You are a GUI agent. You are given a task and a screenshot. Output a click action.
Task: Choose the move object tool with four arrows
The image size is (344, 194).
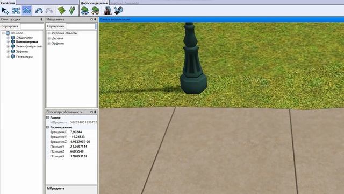click(x=16, y=11)
